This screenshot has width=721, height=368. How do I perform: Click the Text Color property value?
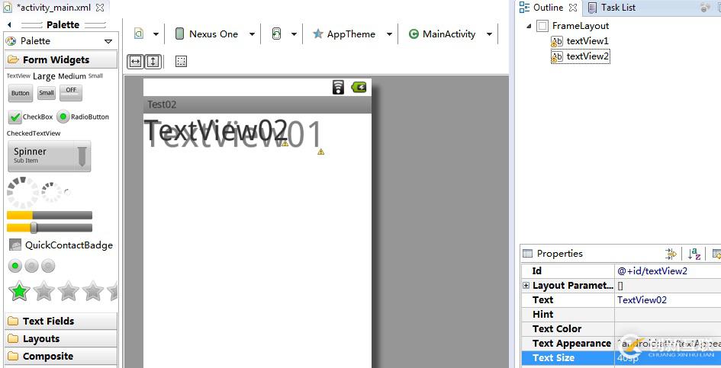[x=668, y=329]
